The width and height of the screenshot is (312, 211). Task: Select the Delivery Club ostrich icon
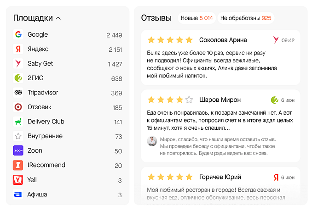pos(18,122)
